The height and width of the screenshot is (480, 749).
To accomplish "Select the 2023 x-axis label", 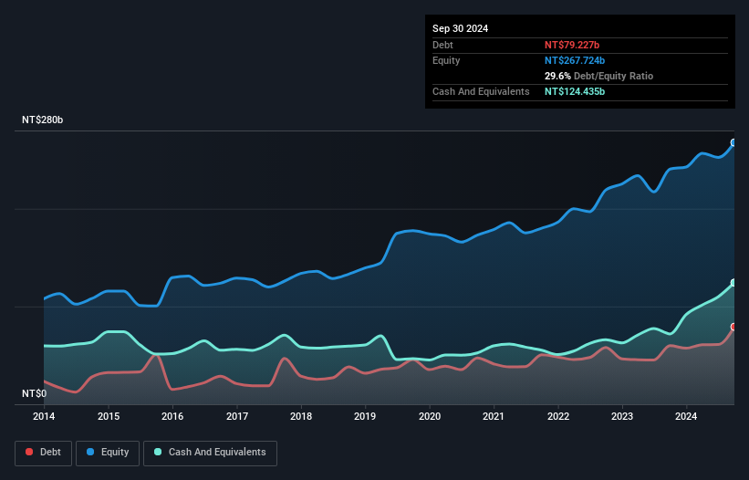I will click(x=622, y=416).
